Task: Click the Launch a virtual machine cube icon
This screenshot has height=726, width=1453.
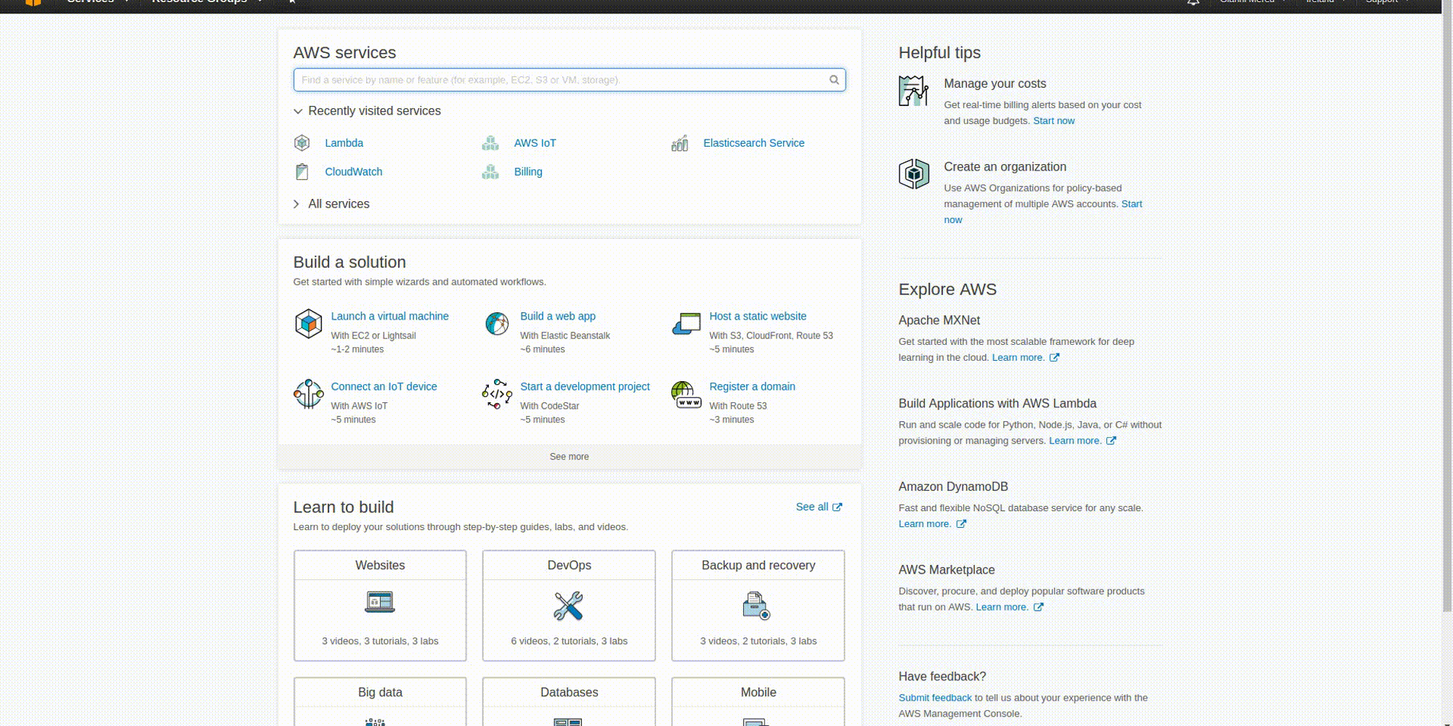Action: [309, 324]
